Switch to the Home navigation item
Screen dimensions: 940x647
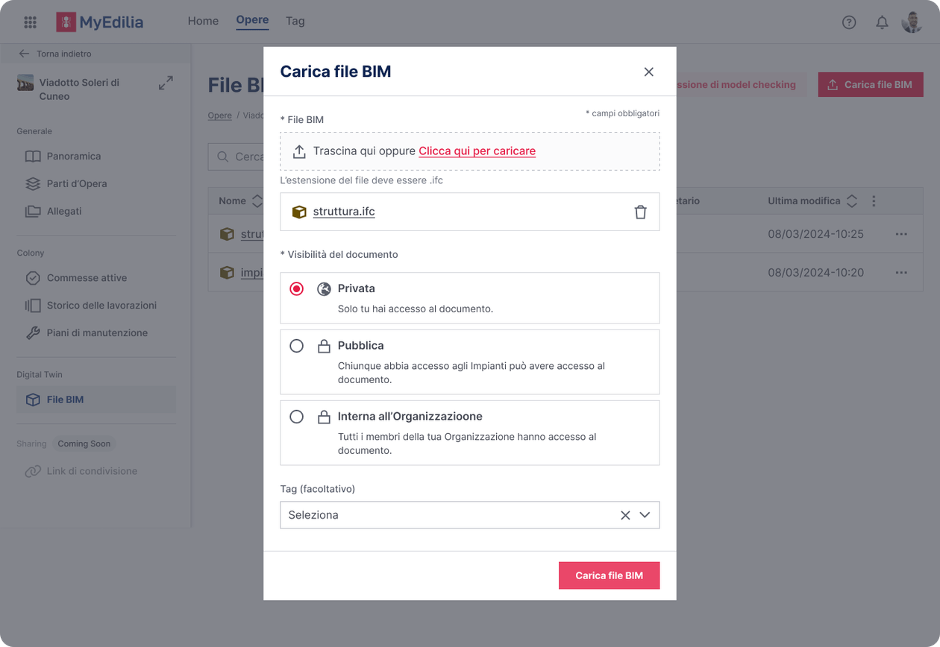point(203,21)
